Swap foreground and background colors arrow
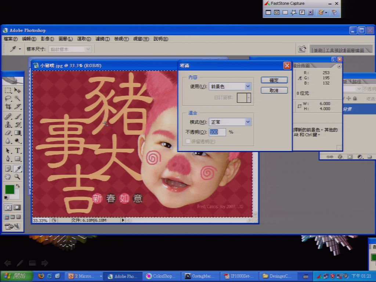This screenshot has height=282, width=376. tap(18, 186)
